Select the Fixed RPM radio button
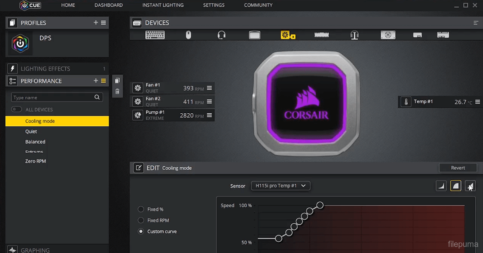Screen dimensions: 483x253 coord(141,220)
